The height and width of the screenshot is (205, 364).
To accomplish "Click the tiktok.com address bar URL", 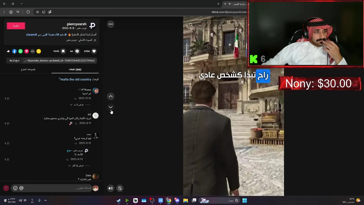I will coord(229,12).
